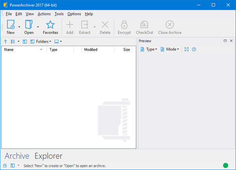Click the Delete toolbar icon
The image size is (236, 170).
tap(105, 25)
